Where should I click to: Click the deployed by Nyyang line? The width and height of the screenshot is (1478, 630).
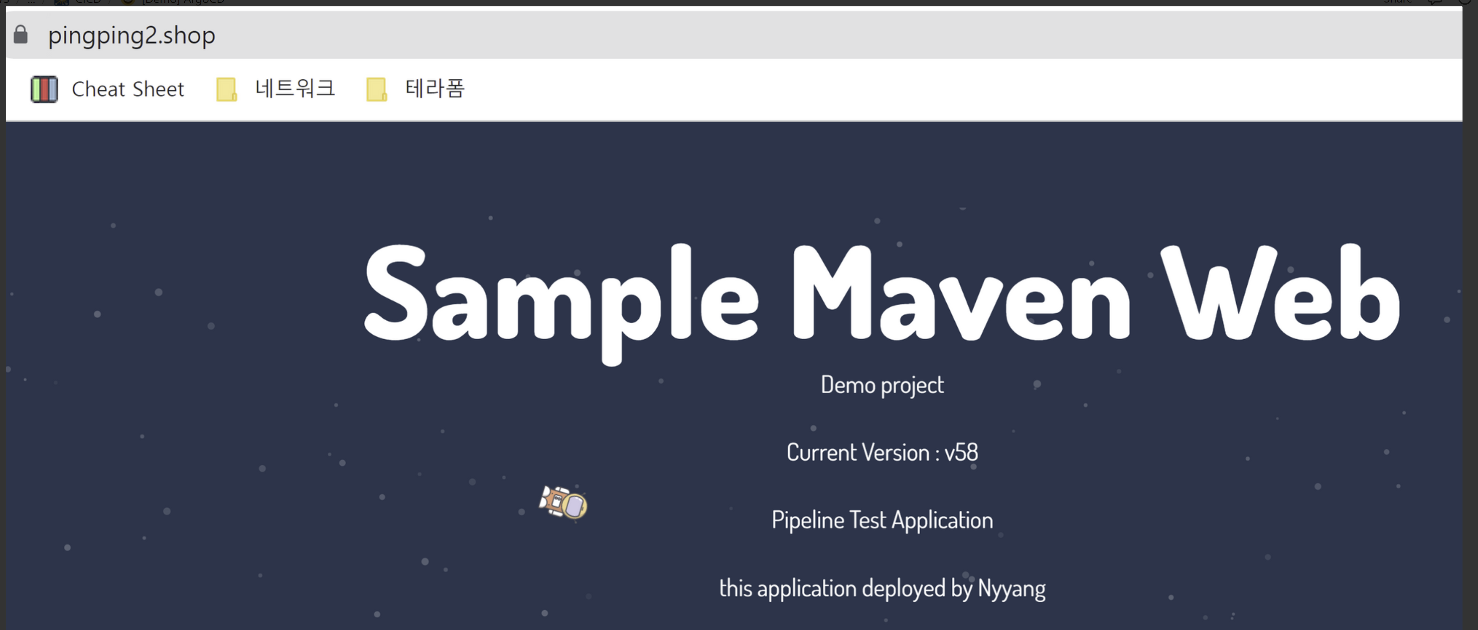click(882, 588)
